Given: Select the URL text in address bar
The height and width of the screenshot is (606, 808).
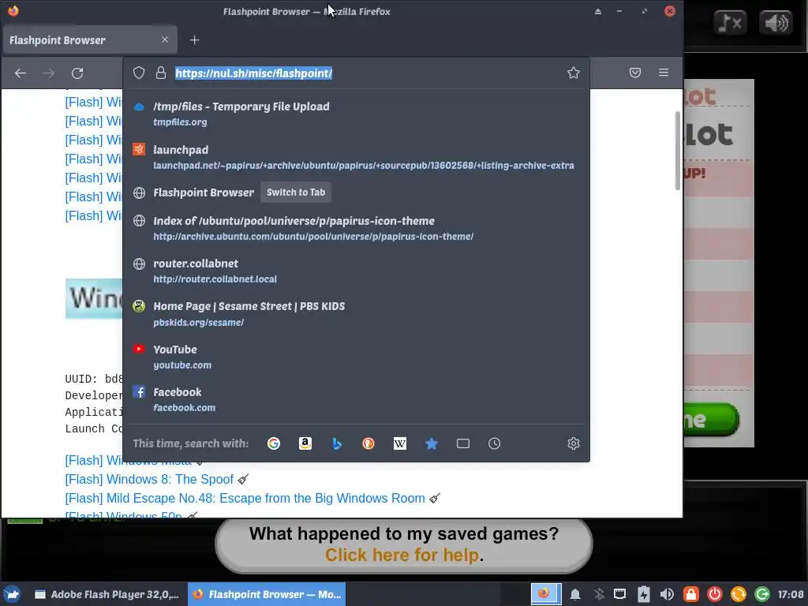Looking at the screenshot, I should [x=253, y=73].
